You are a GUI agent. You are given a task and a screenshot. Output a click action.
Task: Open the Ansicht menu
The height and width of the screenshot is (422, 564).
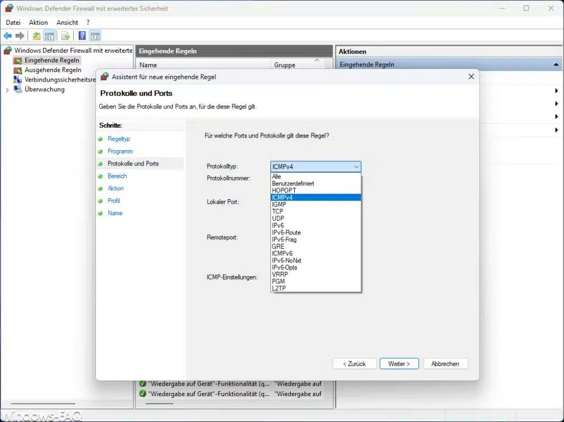67,23
